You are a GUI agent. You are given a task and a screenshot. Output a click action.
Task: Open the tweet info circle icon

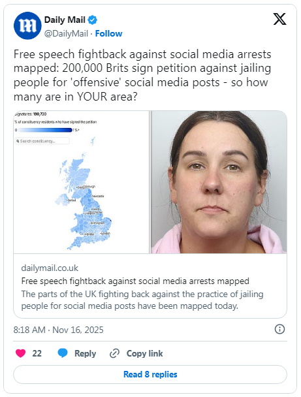point(279,329)
